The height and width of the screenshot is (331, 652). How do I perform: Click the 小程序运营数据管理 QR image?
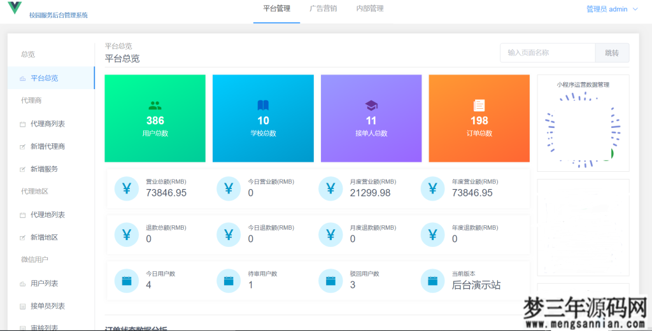[x=583, y=130]
